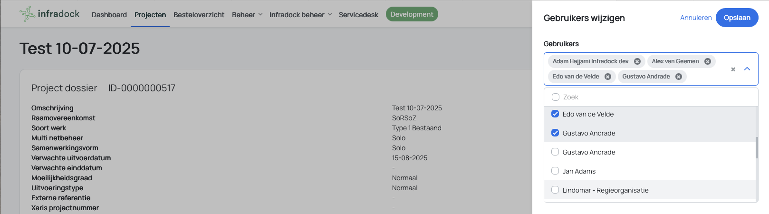Open the Infradock beheer dropdown
Screen dimensions: 769x214
click(300, 15)
